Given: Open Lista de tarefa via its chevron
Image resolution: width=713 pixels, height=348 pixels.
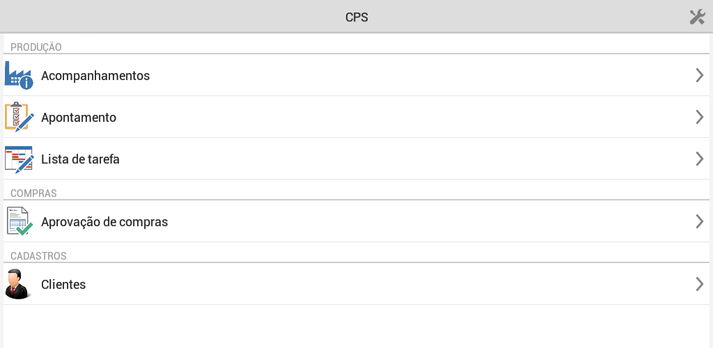Looking at the screenshot, I should coord(700,159).
